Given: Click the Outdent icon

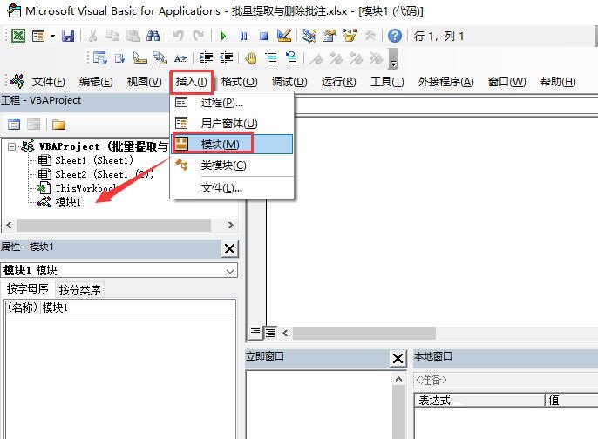Looking at the screenshot, I should coord(226,58).
